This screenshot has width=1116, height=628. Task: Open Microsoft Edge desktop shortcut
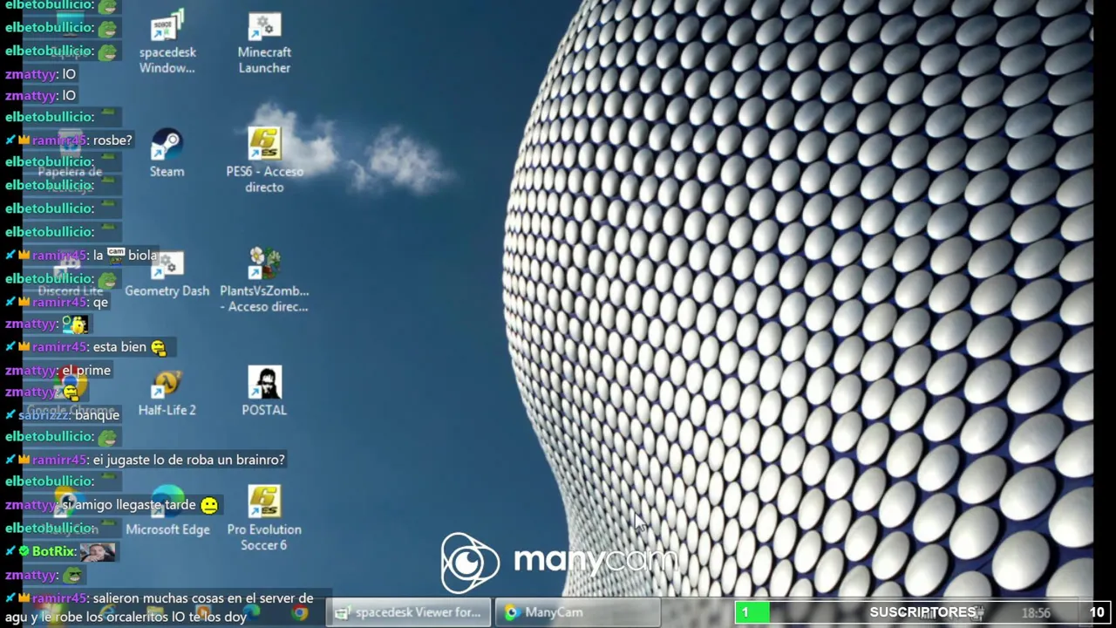point(167,513)
